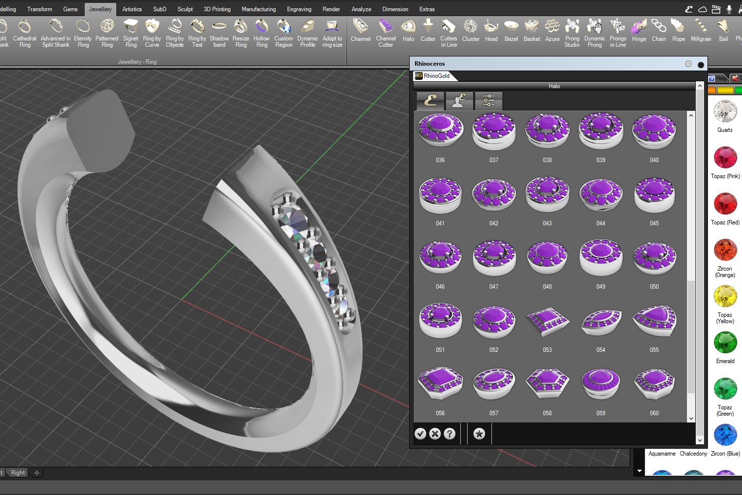This screenshot has width=742, height=495.
Task: Click the halo list scrollbar down arrow
Action: pyautogui.click(x=691, y=418)
